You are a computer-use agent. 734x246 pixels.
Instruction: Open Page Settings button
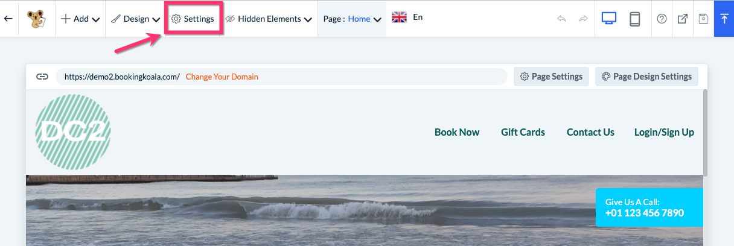[x=551, y=77]
